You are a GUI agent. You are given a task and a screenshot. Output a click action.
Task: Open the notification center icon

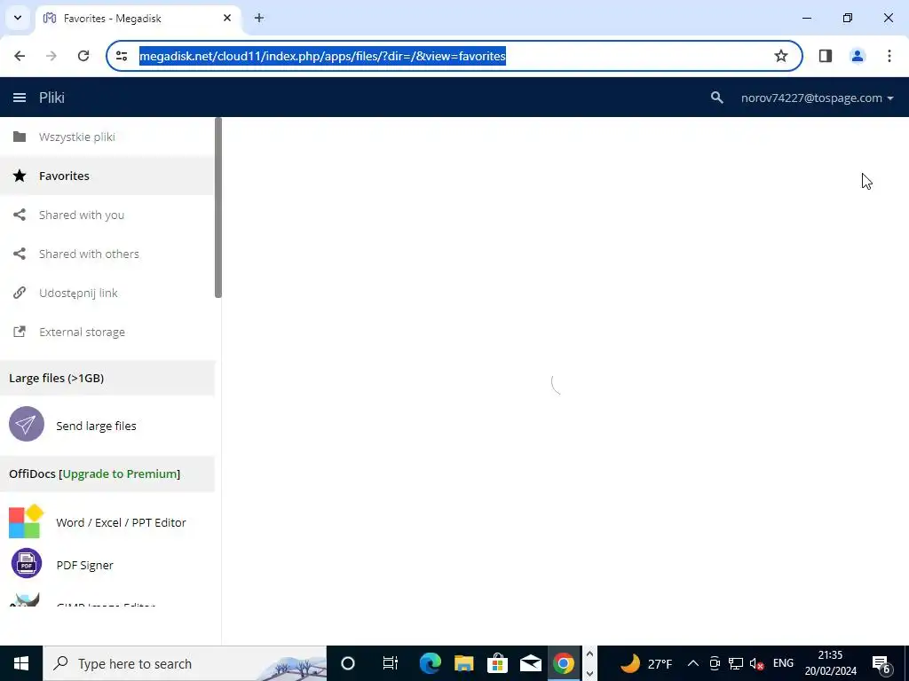coord(881,663)
